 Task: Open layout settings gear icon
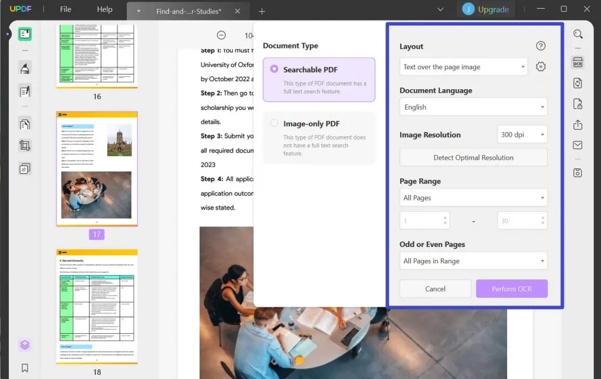(541, 67)
